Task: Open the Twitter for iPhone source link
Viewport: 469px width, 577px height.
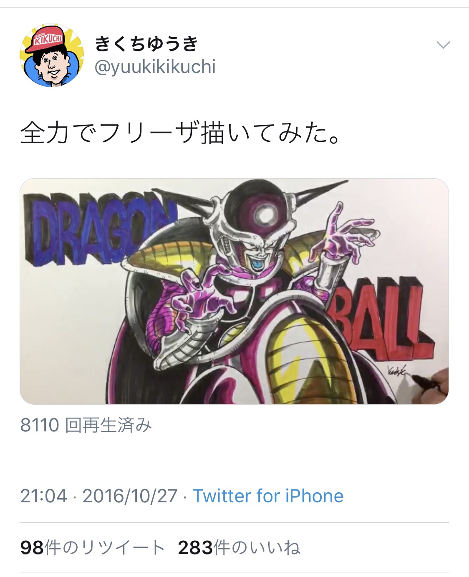Action: (x=268, y=496)
